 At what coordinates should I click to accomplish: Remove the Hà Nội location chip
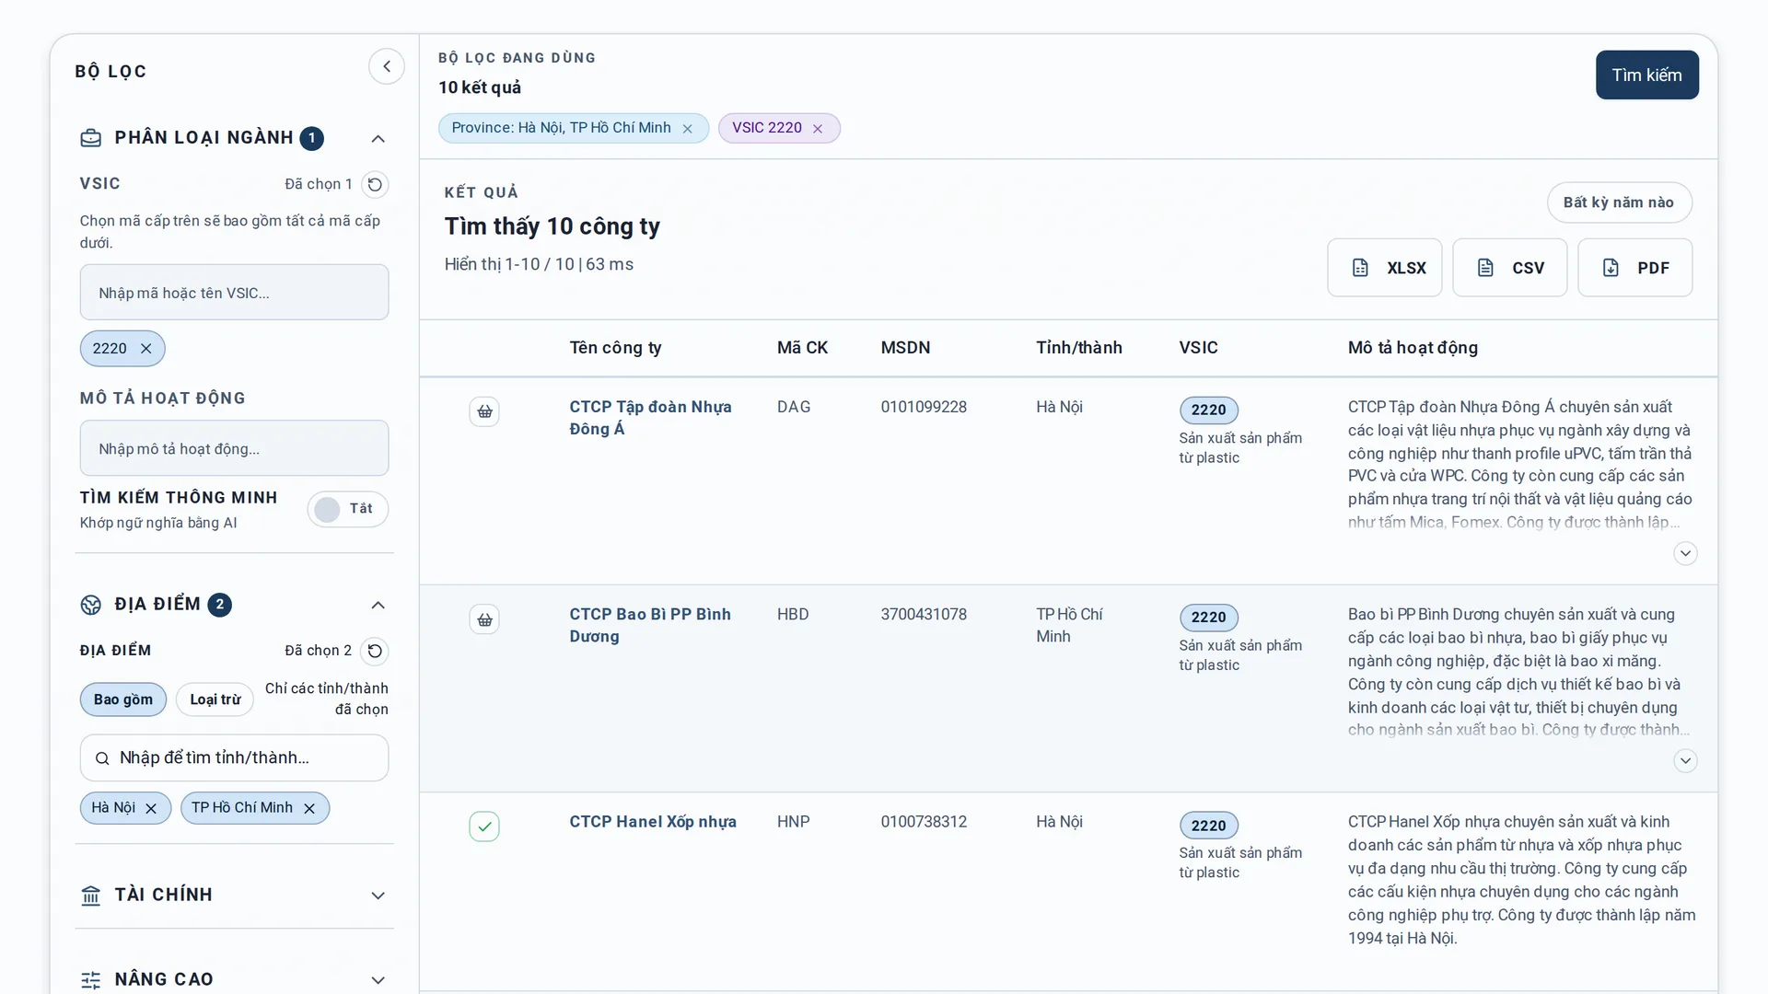click(151, 808)
